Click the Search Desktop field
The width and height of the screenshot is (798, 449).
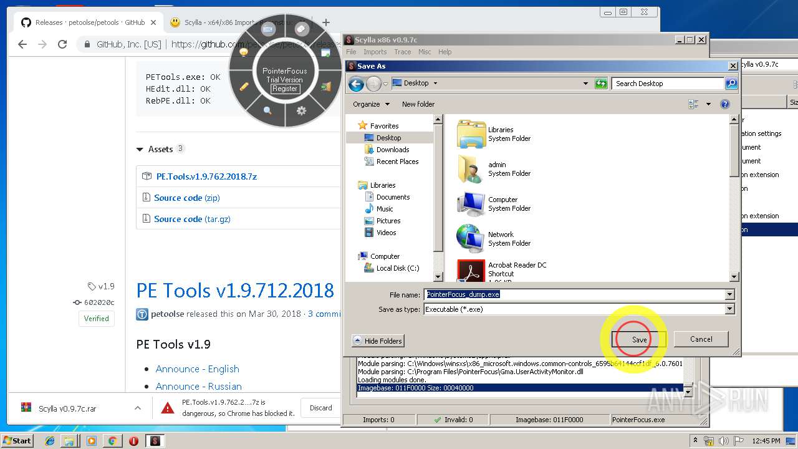[x=668, y=84]
